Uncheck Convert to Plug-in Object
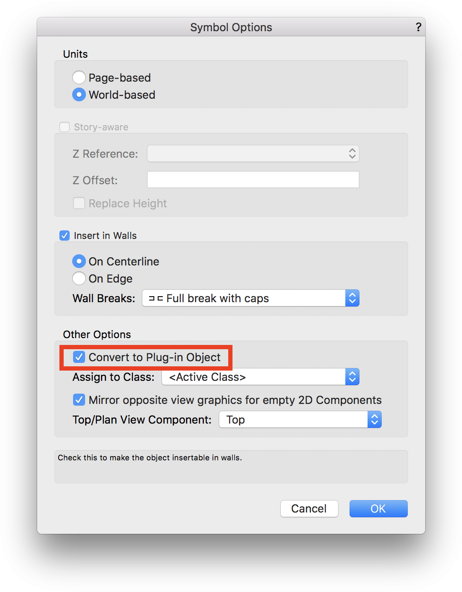The width and height of the screenshot is (462, 592). click(79, 357)
